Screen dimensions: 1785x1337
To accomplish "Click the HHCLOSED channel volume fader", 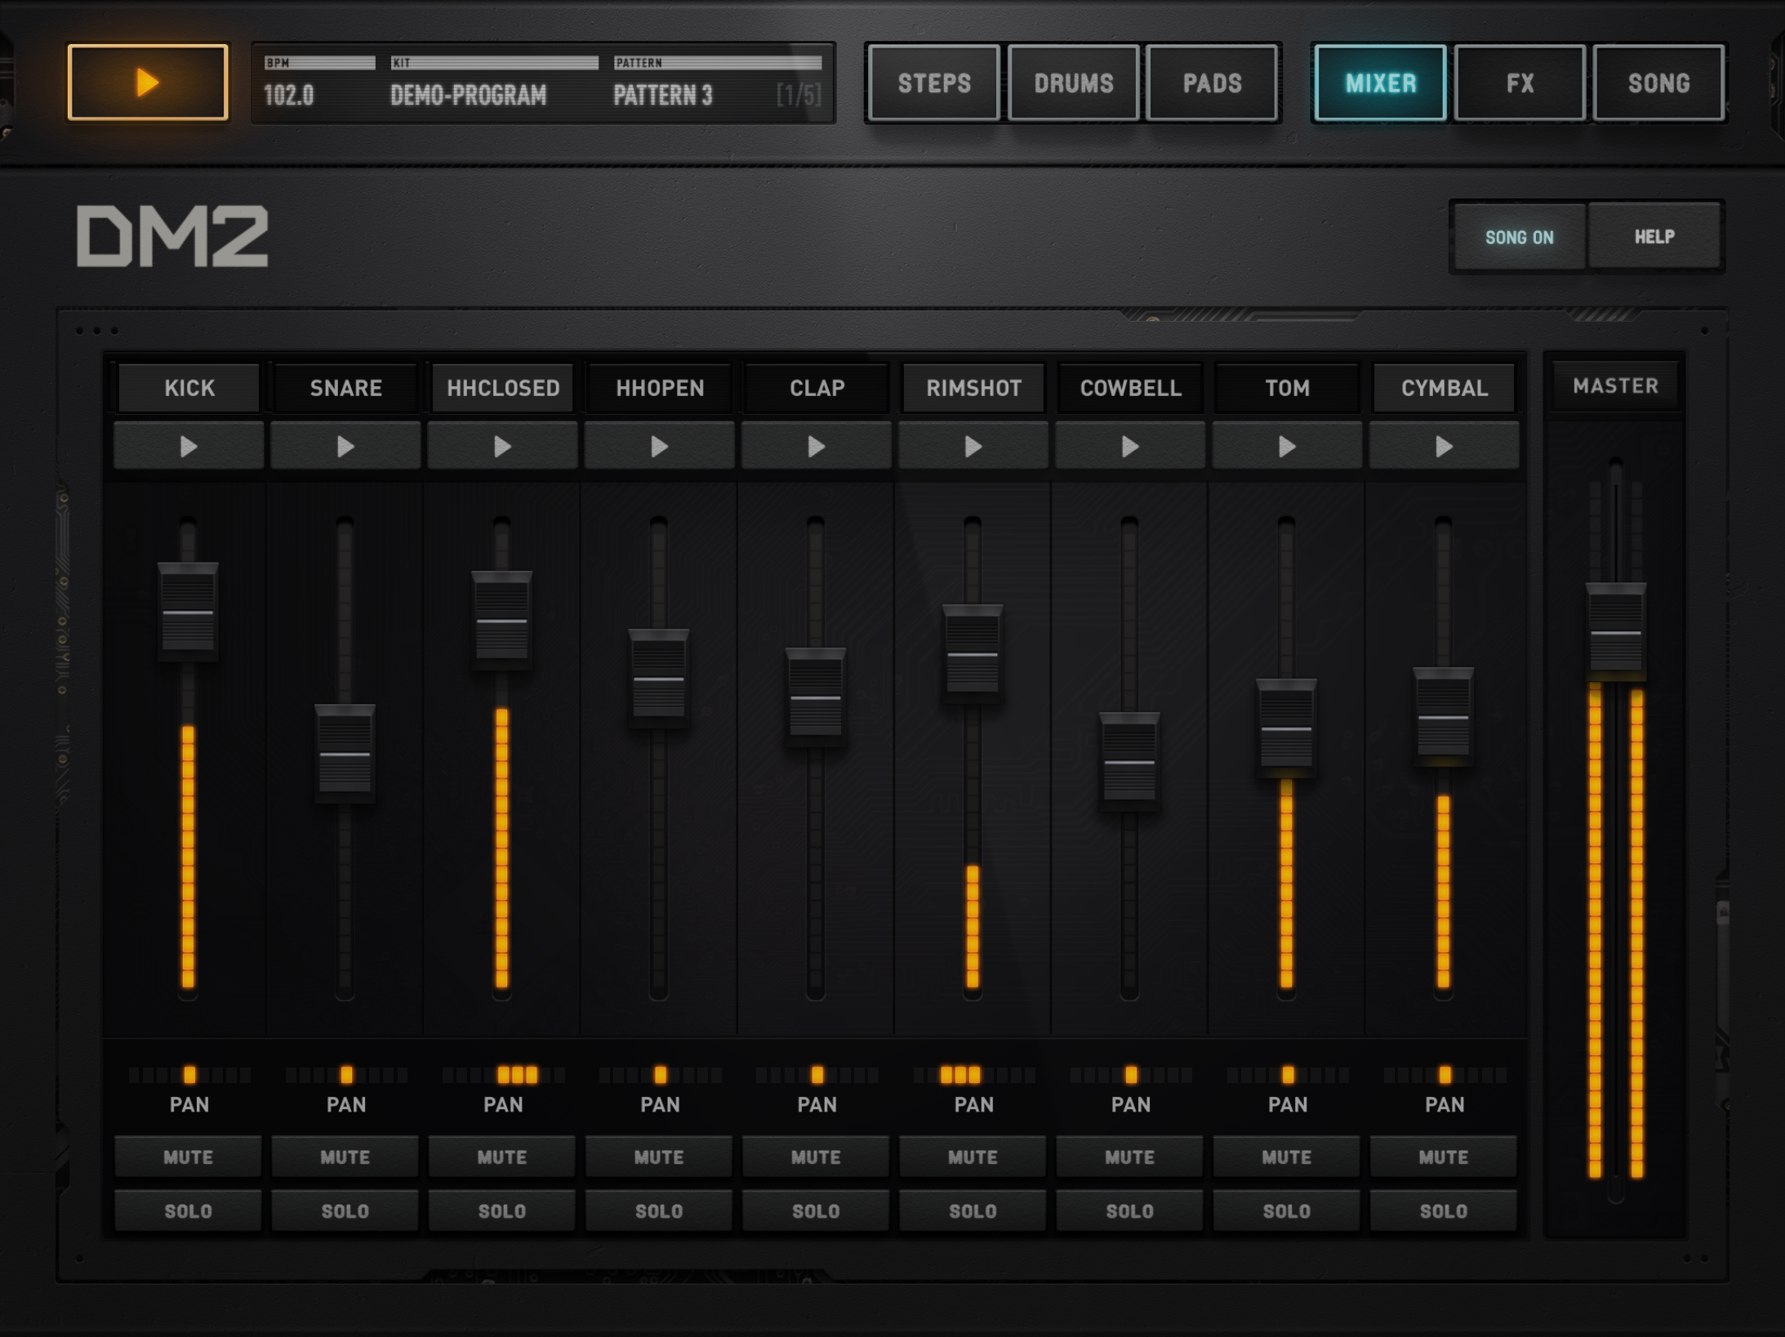I will coord(502,621).
